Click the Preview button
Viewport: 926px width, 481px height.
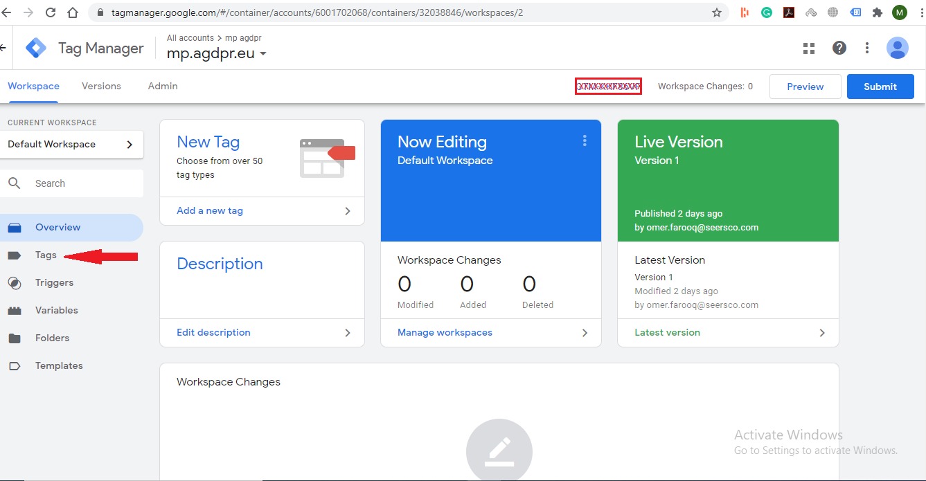tap(805, 87)
